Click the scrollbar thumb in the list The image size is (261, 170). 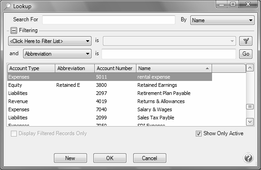click(x=250, y=107)
